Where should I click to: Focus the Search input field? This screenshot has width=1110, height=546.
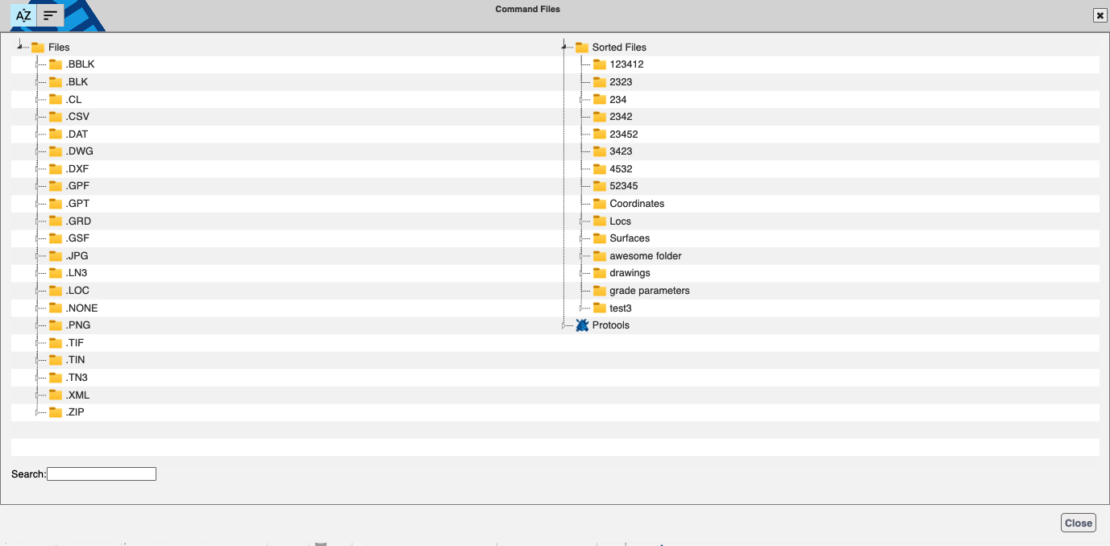coord(102,474)
